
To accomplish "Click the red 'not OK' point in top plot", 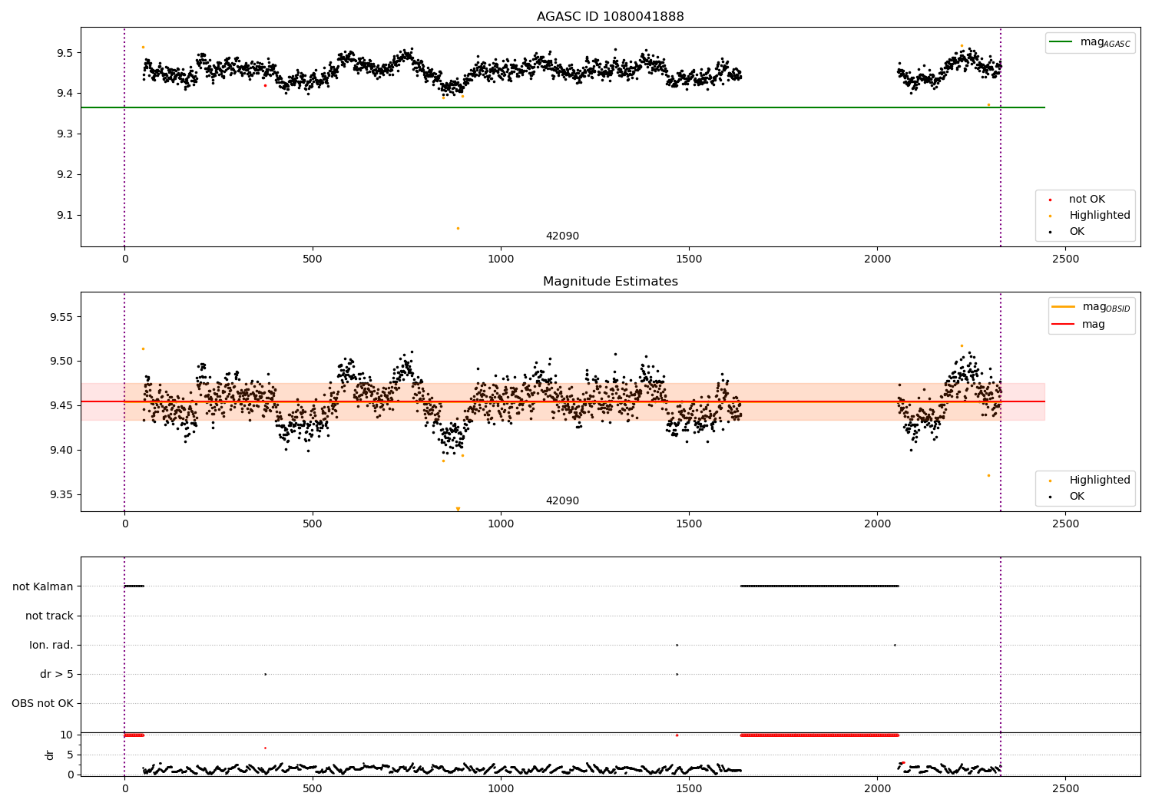I will tap(265, 85).
